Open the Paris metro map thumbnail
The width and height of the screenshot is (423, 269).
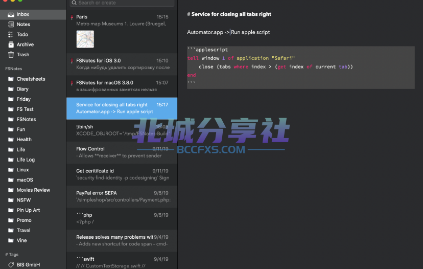[x=85, y=39]
